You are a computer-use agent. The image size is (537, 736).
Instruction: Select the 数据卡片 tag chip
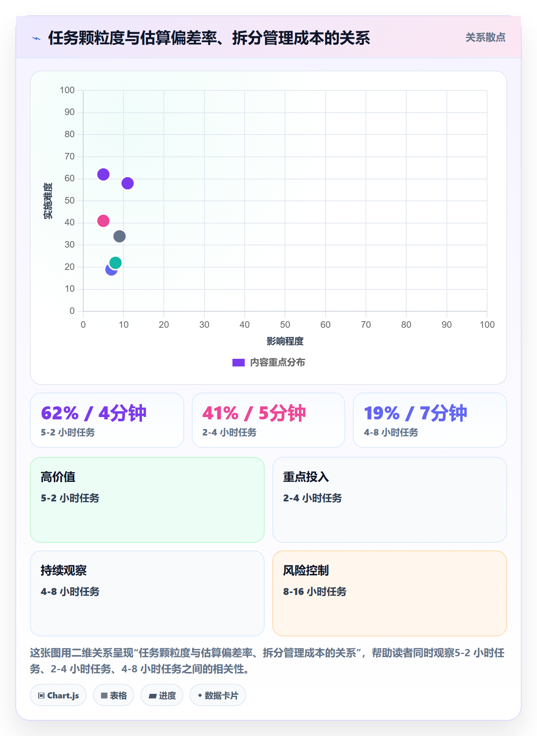[218, 695]
